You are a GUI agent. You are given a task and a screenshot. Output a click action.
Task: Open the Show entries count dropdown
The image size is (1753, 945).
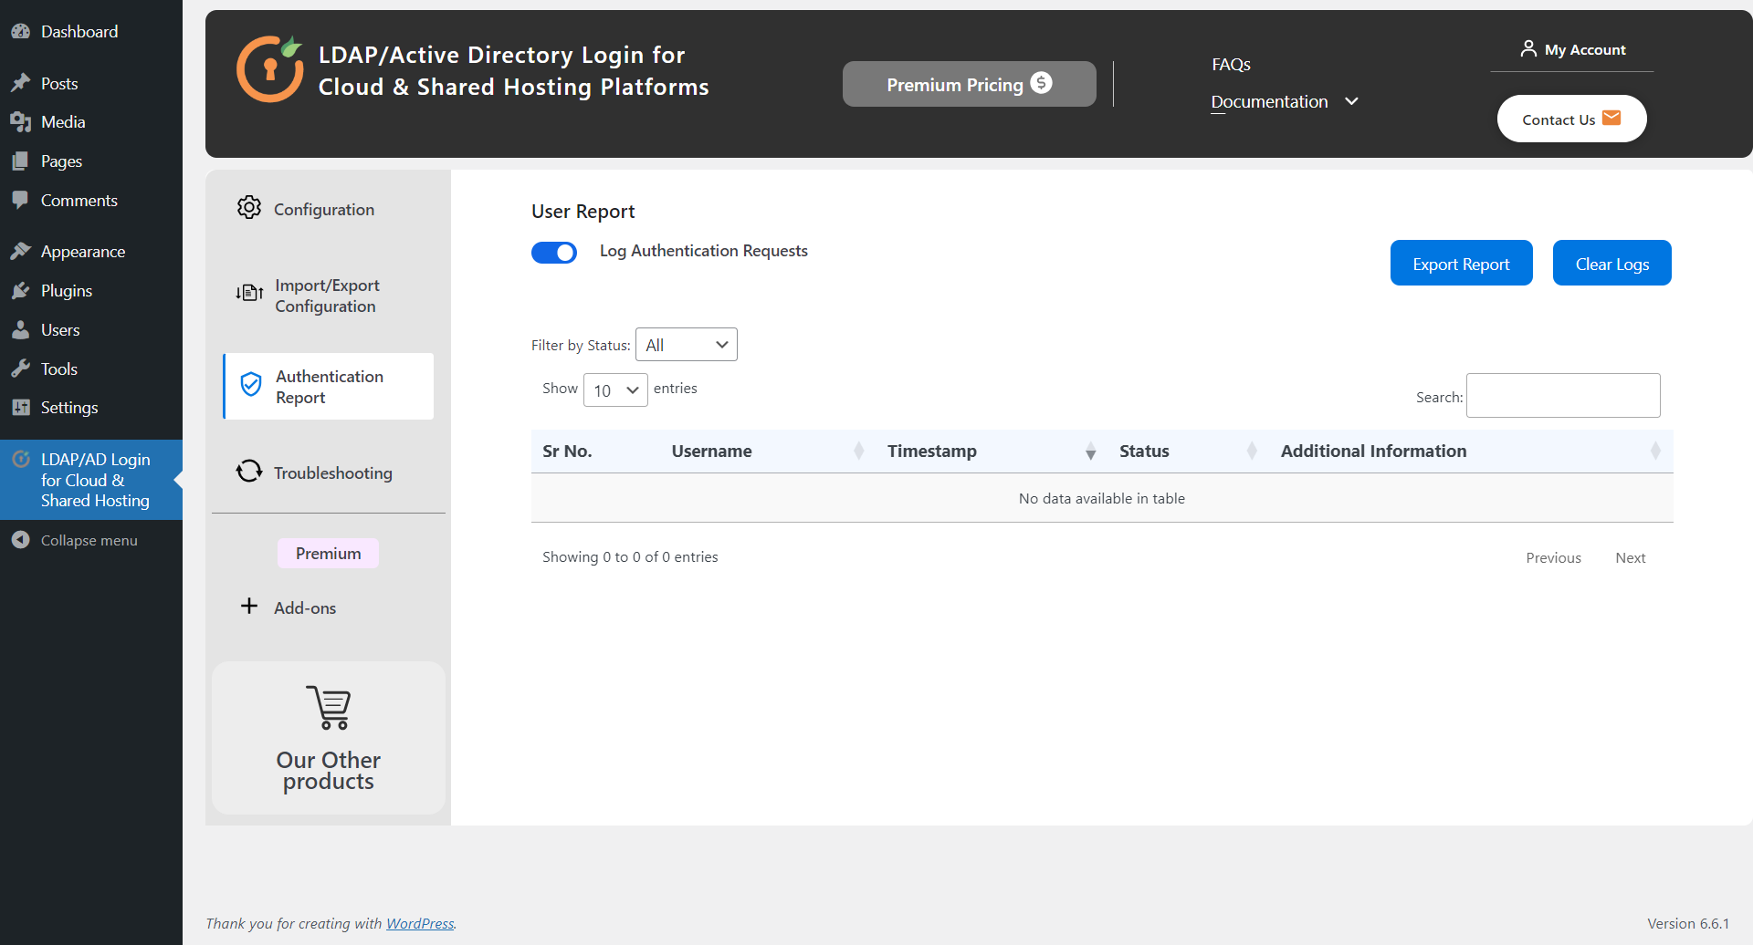tap(615, 390)
